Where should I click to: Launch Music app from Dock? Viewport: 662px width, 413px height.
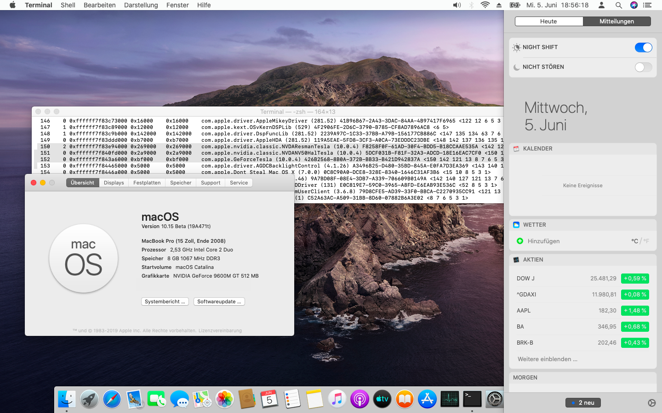(337, 399)
